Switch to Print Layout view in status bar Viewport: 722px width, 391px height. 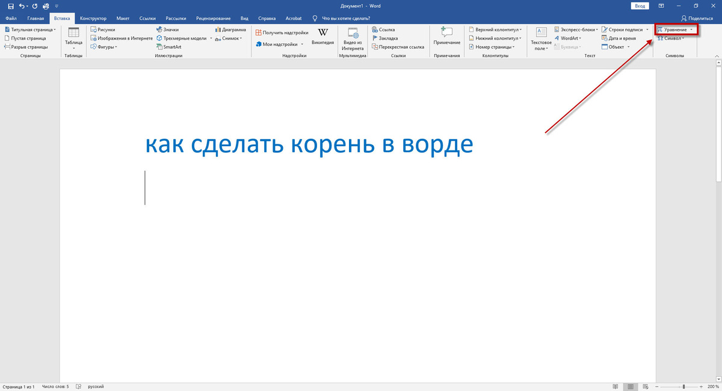point(629,386)
